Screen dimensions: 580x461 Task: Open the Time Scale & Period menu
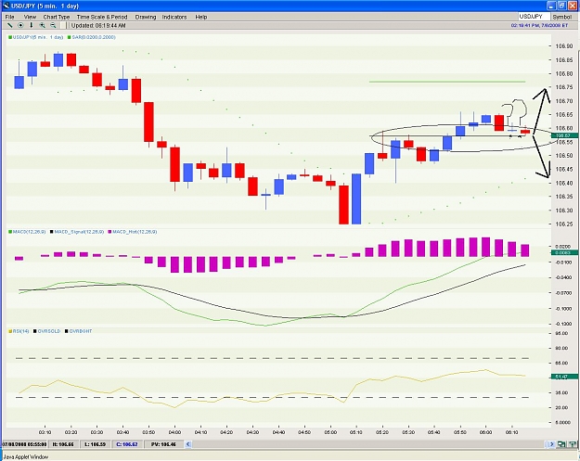(102, 17)
